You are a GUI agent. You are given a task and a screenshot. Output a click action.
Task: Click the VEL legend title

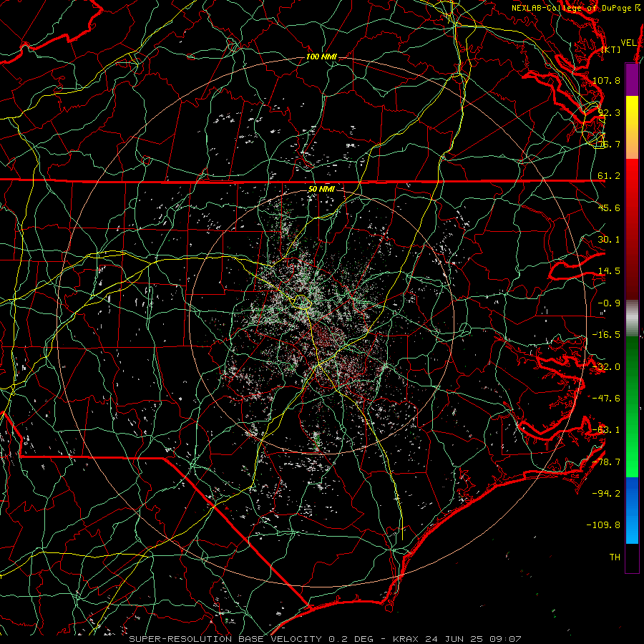tap(628, 43)
